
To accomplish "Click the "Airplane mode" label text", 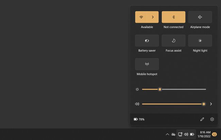I will [200, 27].
